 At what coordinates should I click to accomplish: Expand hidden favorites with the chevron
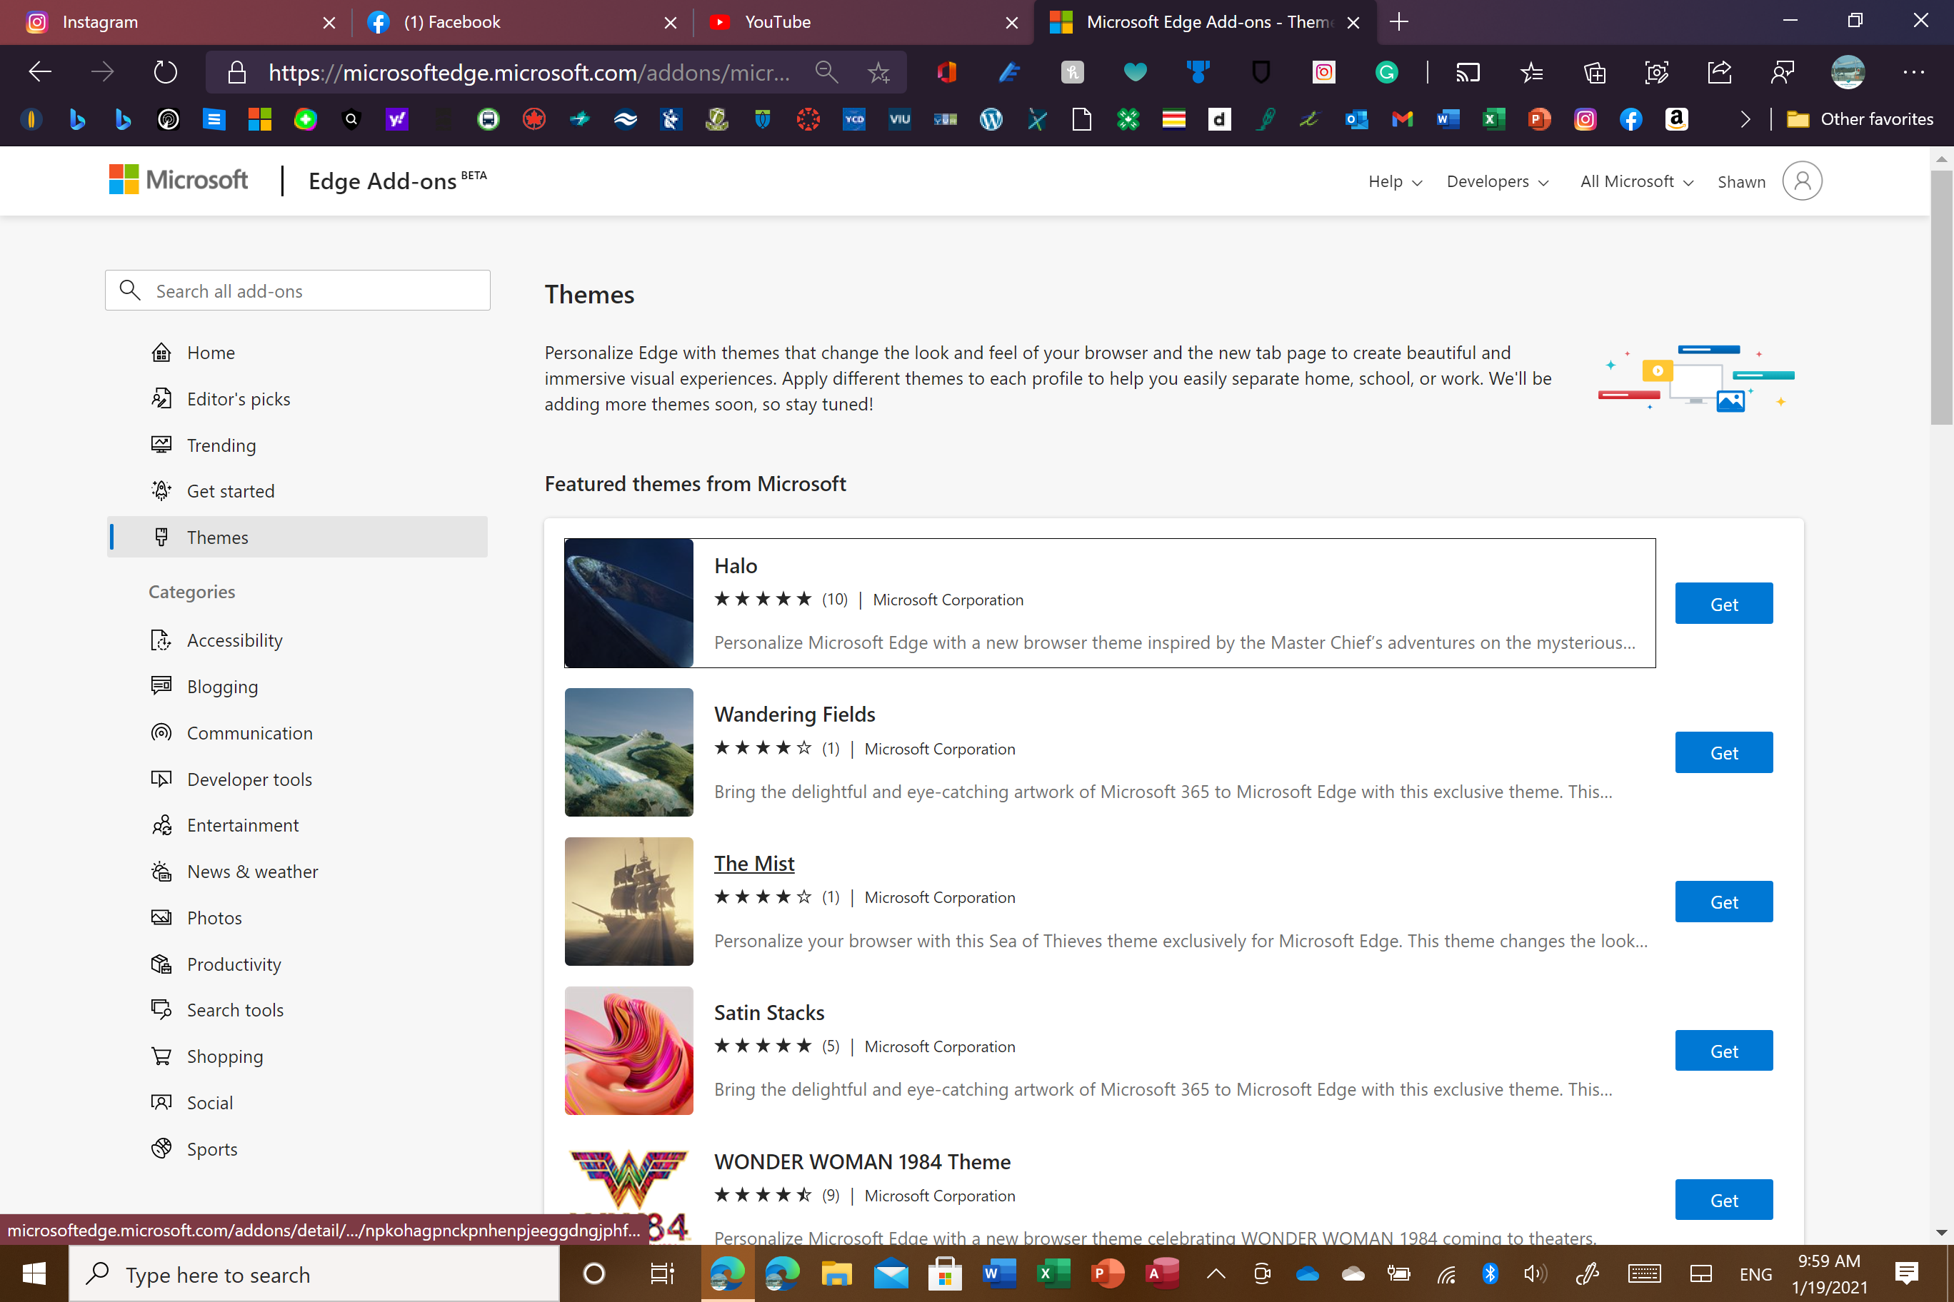click(1745, 120)
